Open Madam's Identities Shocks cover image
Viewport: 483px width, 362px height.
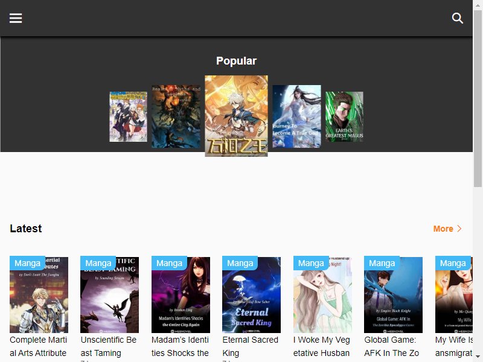(181, 295)
